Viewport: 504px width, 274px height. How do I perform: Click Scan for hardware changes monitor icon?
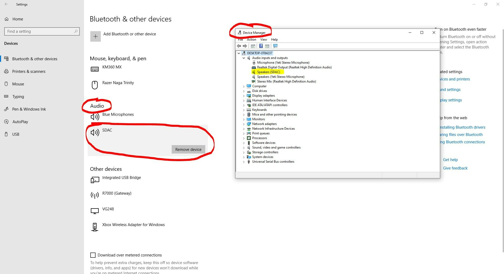click(x=275, y=46)
